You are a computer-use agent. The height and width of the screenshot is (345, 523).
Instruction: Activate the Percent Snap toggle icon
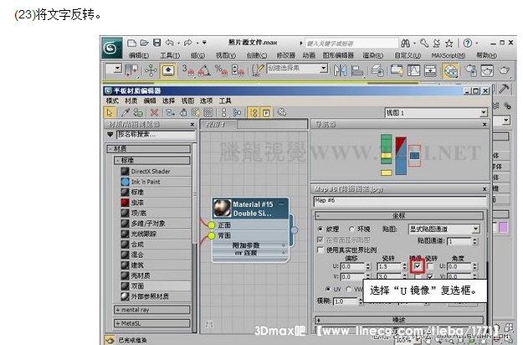[221, 70]
